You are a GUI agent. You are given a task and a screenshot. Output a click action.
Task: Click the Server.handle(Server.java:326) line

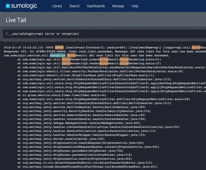click(x=61, y=139)
